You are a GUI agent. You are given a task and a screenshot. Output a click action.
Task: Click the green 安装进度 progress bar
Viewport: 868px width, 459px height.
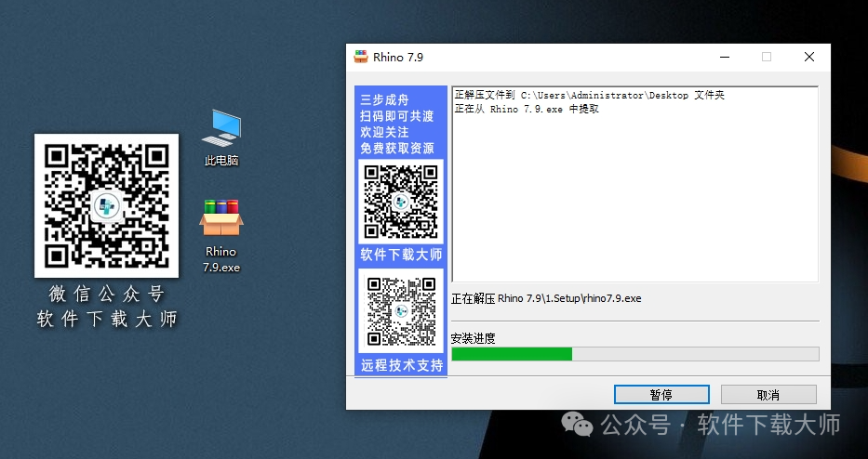coord(634,354)
